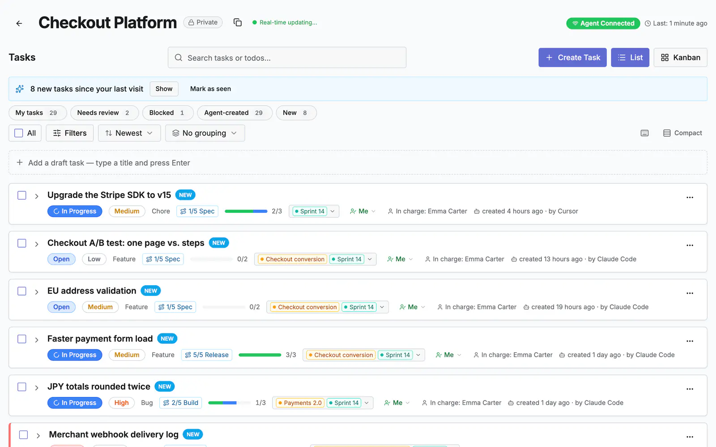This screenshot has height=447, width=716.
Task: Open the Newest sort dropdown
Action: click(x=129, y=133)
